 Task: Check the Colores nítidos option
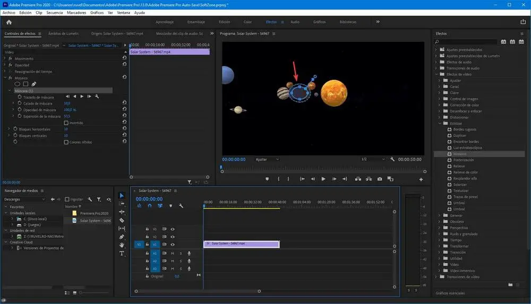(66, 142)
